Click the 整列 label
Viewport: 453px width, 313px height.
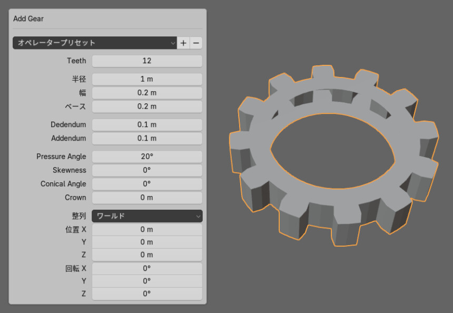(79, 216)
